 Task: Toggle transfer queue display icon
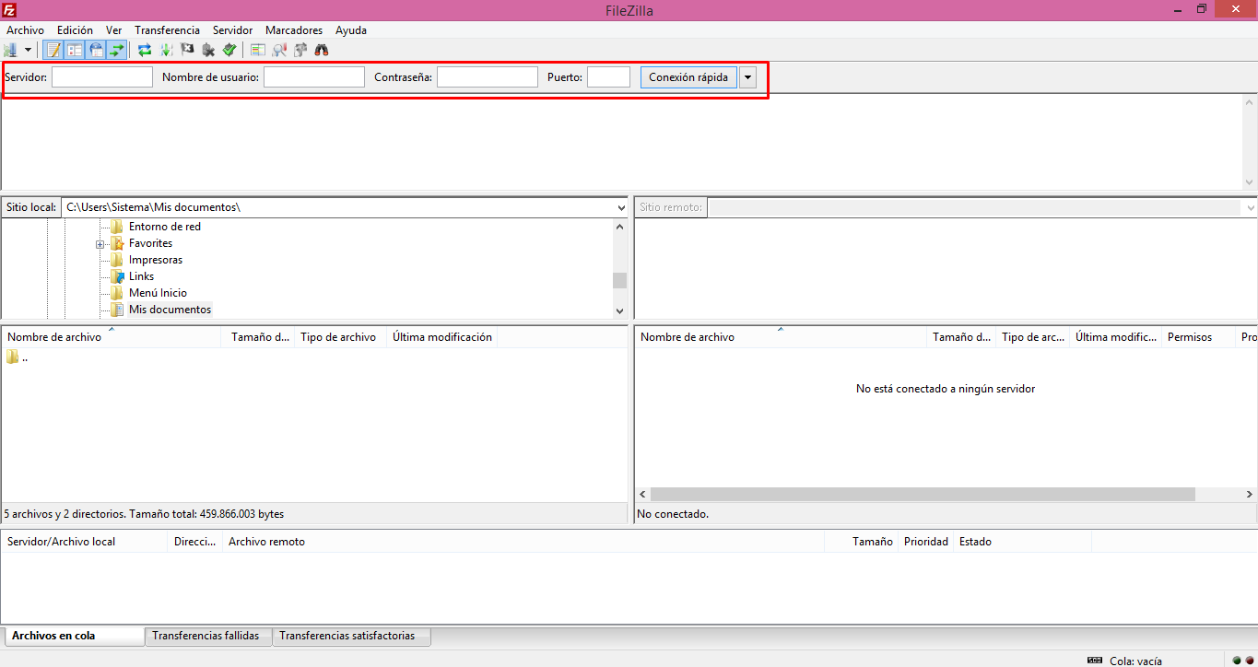[x=117, y=50]
